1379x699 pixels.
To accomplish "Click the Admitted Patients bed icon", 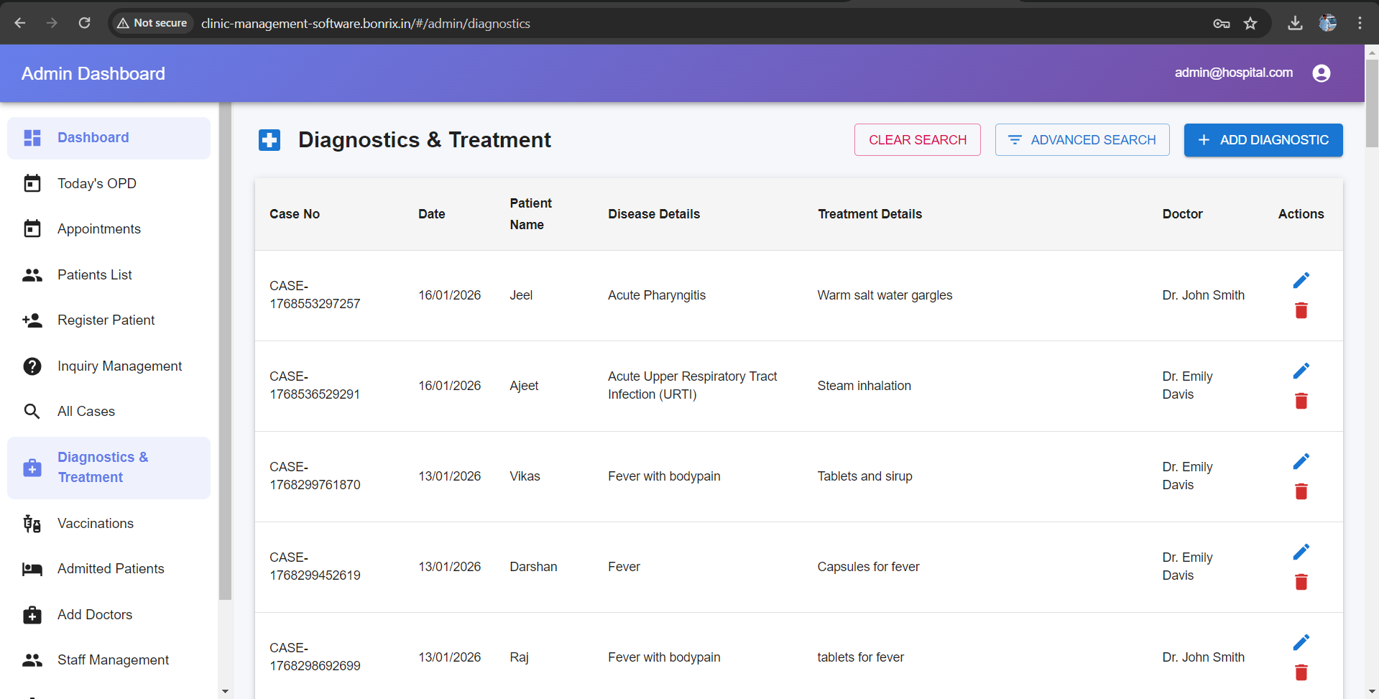I will [x=32, y=568].
